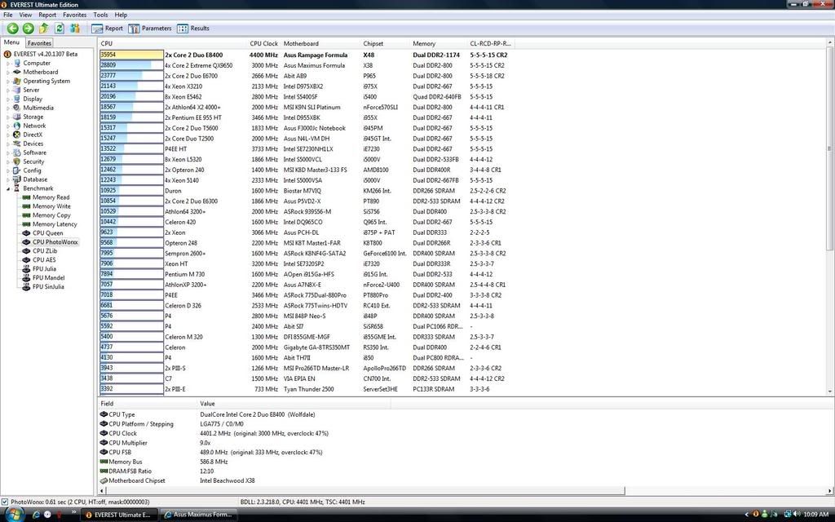Expand the Software tree node arrow
This screenshot has width=835, height=522.
pyautogui.click(x=8, y=153)
